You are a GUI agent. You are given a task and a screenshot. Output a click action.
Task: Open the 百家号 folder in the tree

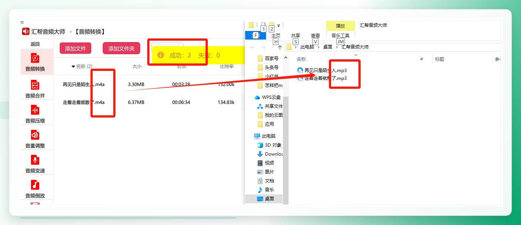[268, 59]
